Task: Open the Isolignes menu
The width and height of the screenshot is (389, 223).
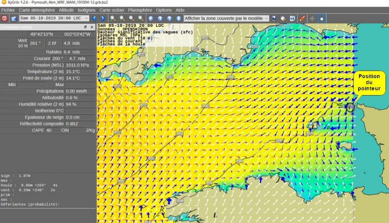Action: coord(86,10)
